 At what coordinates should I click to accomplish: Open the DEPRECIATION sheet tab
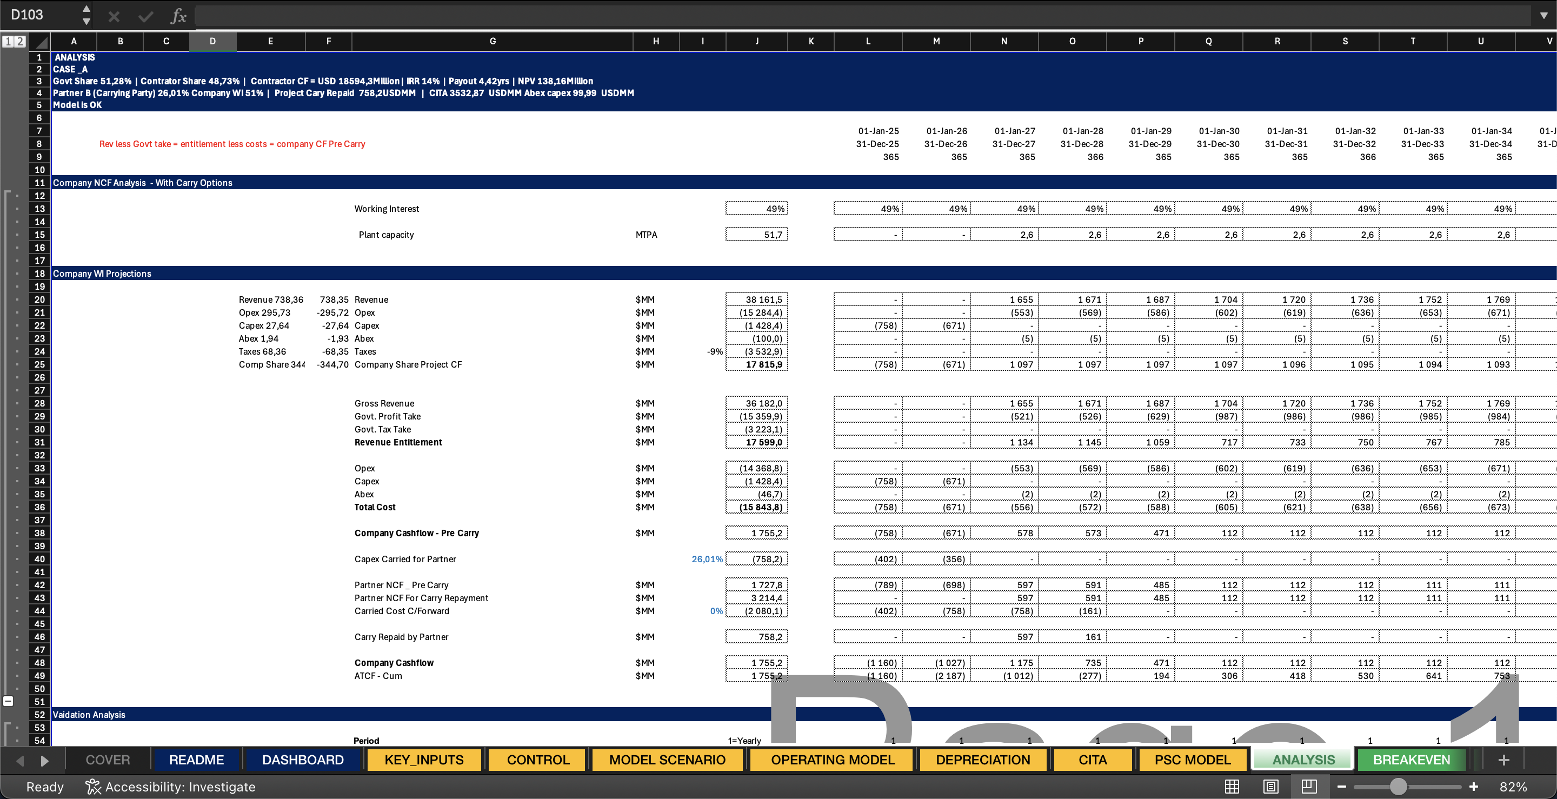(983, 760)
